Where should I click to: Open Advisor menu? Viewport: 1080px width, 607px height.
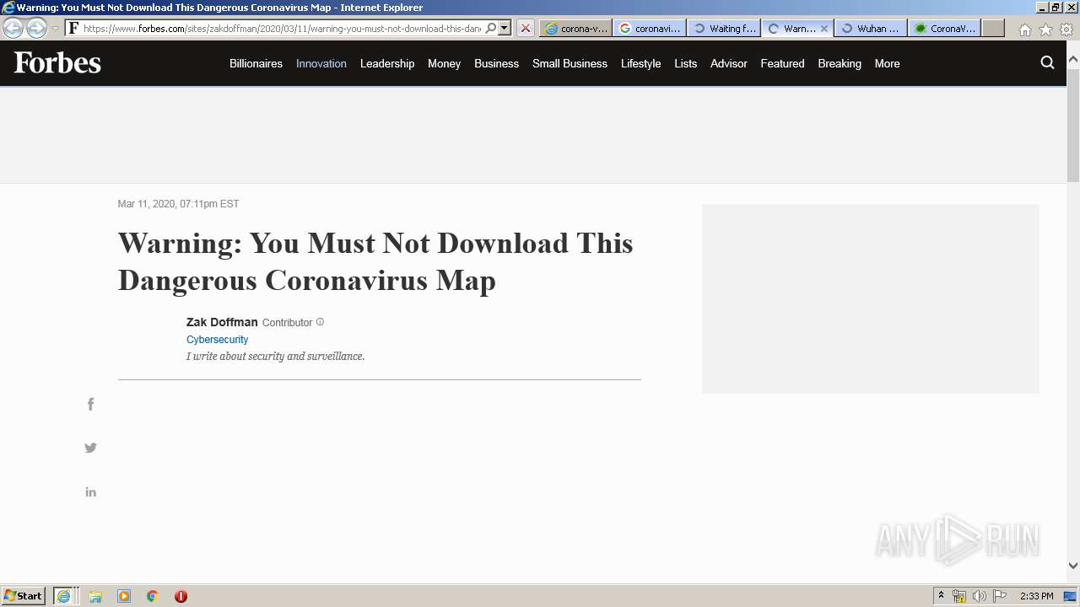coord(729,63)
